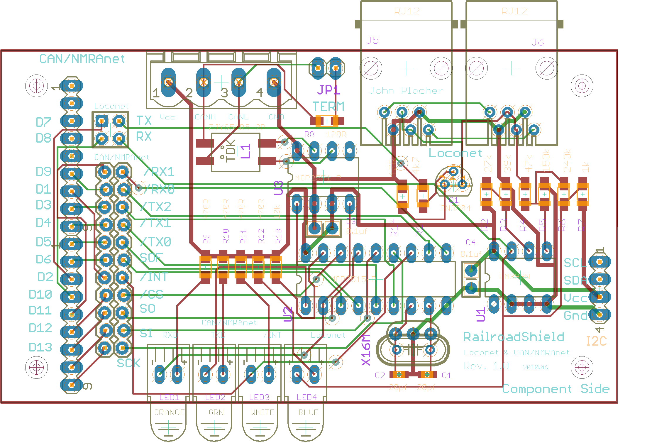
Task: Click the R8 resistor designator
Action: click(x=309, y=135)
